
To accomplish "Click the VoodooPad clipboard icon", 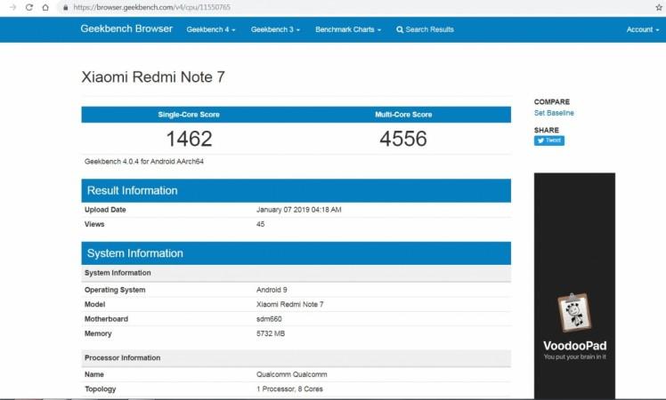I will point(569,313).
